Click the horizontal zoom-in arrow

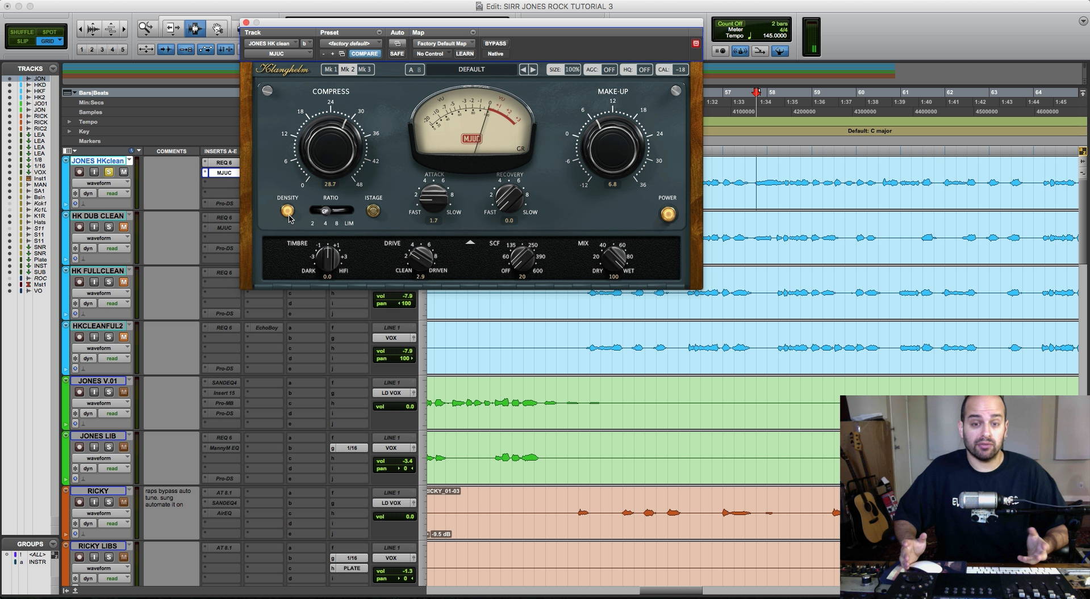[124, 28]
